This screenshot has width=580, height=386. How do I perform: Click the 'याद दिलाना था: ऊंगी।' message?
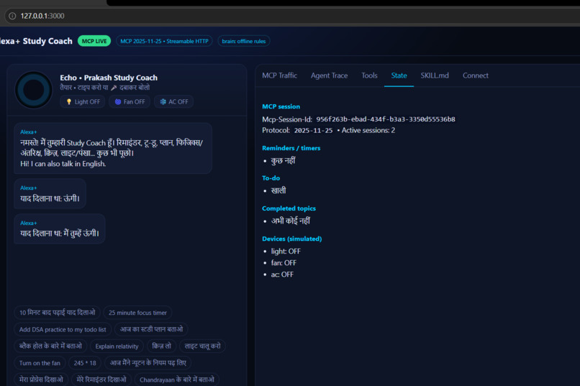point(50,194)
